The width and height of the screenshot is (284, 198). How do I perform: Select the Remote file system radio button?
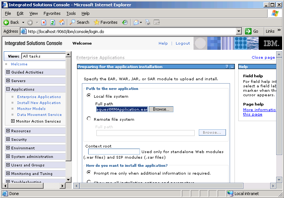click(x=89, y=119)
